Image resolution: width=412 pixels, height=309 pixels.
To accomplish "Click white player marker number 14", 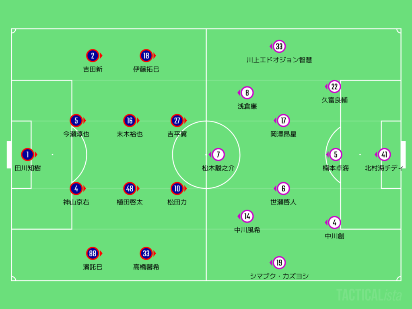I will point(247,216).
